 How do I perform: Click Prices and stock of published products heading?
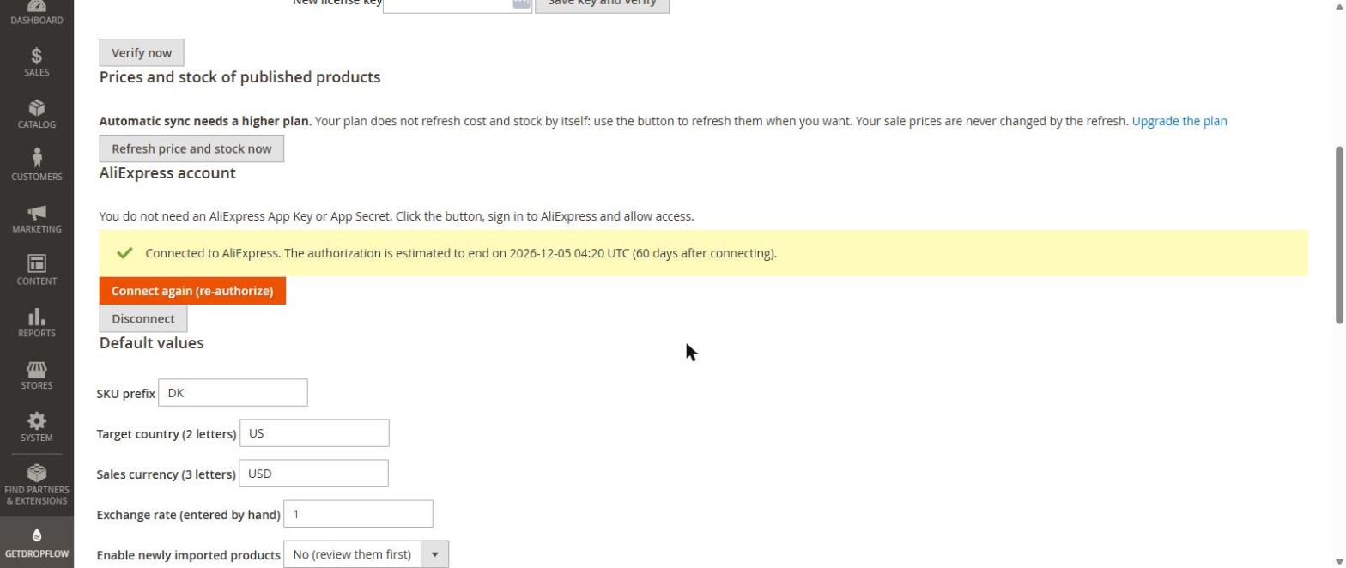pos(239,77)
